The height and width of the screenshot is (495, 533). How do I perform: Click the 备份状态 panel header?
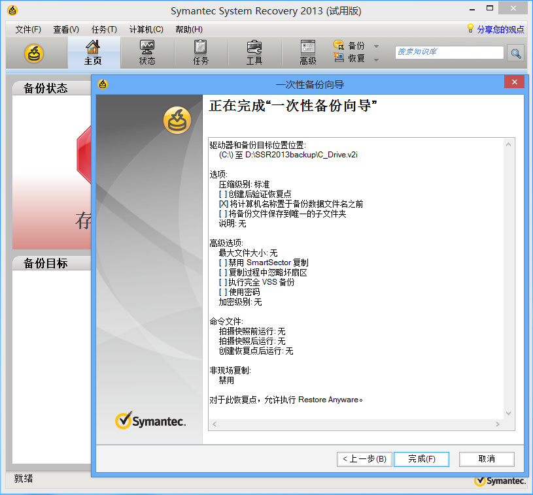[52, 88]
